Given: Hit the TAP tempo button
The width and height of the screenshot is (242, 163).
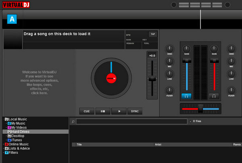Looking at the screenshot, I should click(152, 34).
